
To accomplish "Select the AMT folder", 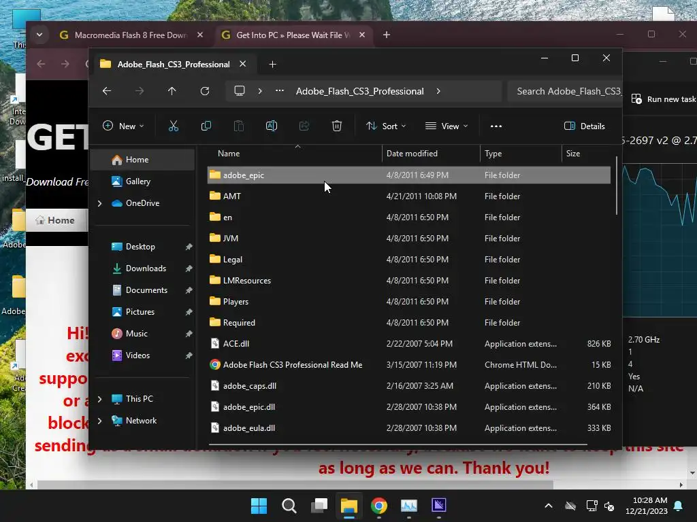I will [409, 196].
